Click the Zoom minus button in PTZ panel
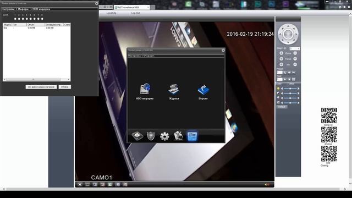352x198 pixels. pos(295,53)
